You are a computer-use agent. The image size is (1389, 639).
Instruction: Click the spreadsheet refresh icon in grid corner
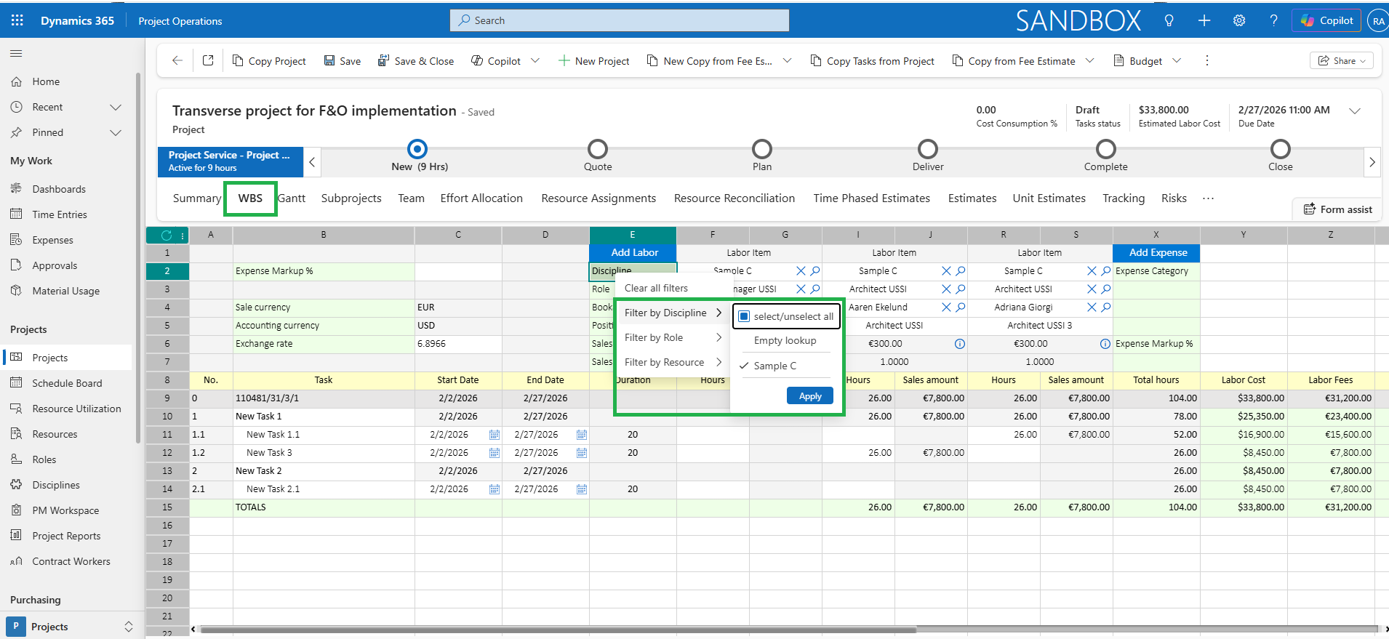[x=167, y=235]
